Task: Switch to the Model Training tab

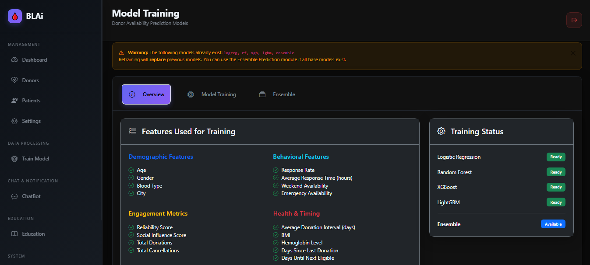Action: click(x=212, y=94)
